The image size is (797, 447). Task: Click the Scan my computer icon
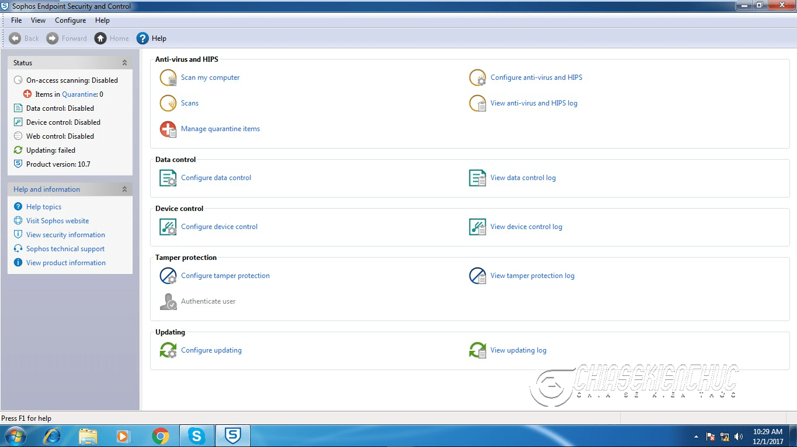click(x=168, y=78)
